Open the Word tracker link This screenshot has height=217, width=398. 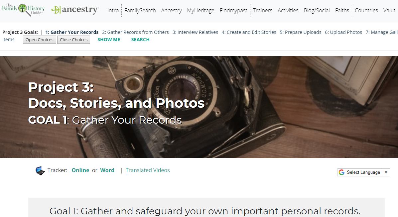[x=107, y=170]
